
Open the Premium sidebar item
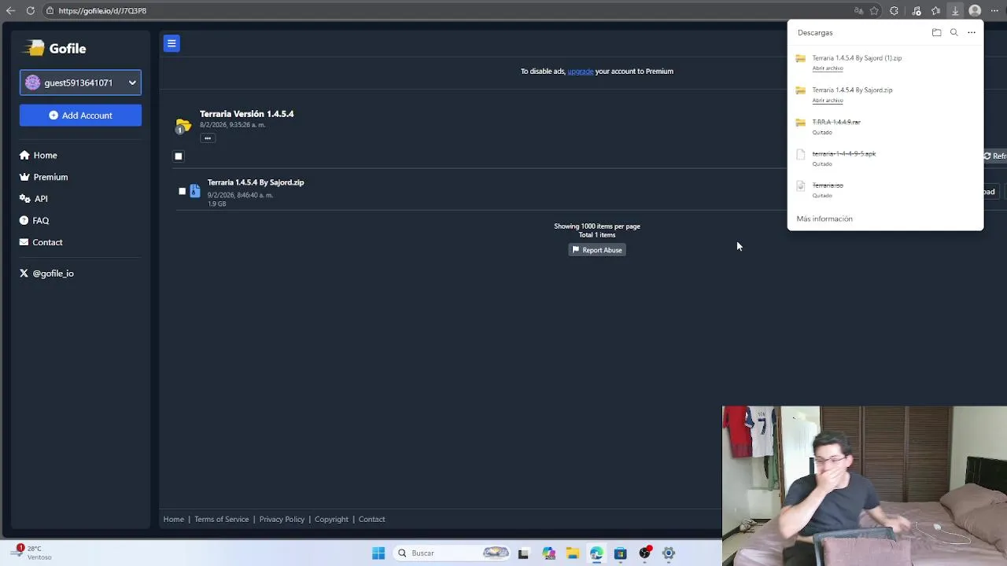pyautogui.click(x=44, y=177)
